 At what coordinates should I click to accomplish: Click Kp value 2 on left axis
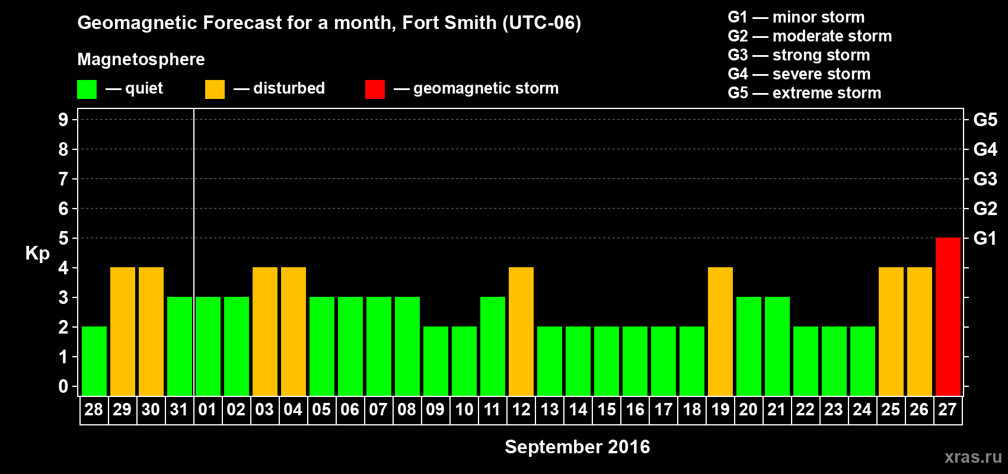click(63, 327)
